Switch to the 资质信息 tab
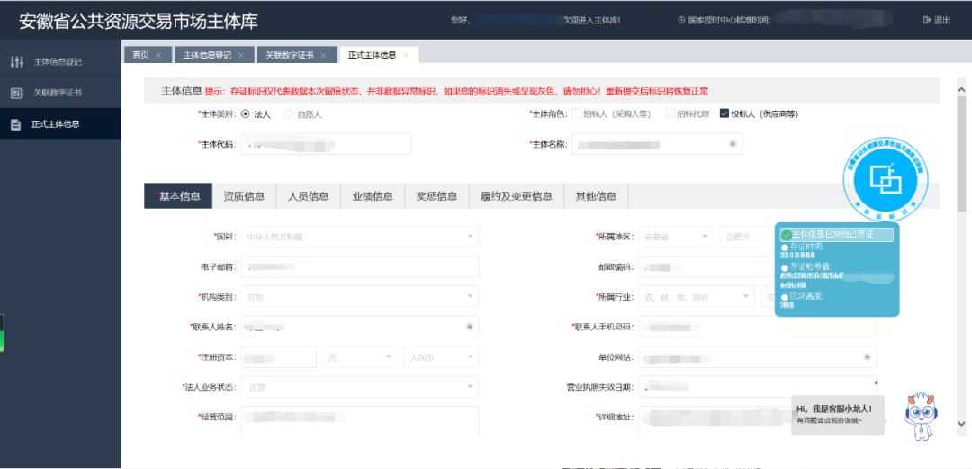The width and height of the screenshot is (972, 469). click(x=244, y=196)
